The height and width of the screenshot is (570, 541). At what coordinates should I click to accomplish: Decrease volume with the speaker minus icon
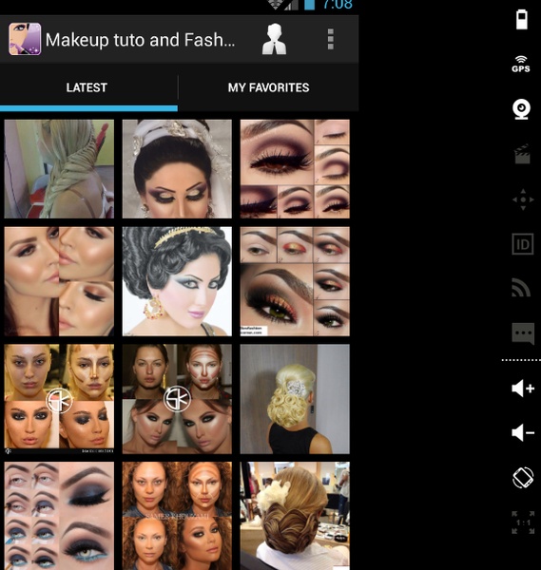(x=523, y=432)
